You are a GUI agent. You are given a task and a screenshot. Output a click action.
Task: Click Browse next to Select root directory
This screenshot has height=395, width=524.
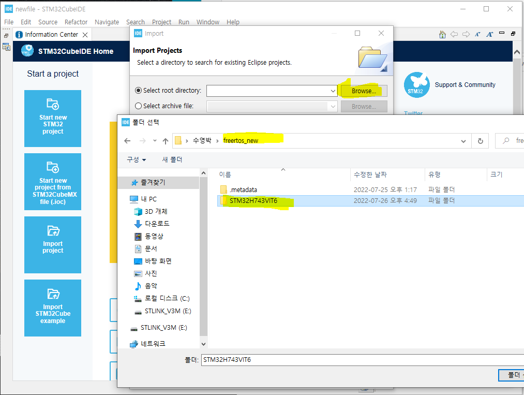pyautogui.click(x=364, y=91)
